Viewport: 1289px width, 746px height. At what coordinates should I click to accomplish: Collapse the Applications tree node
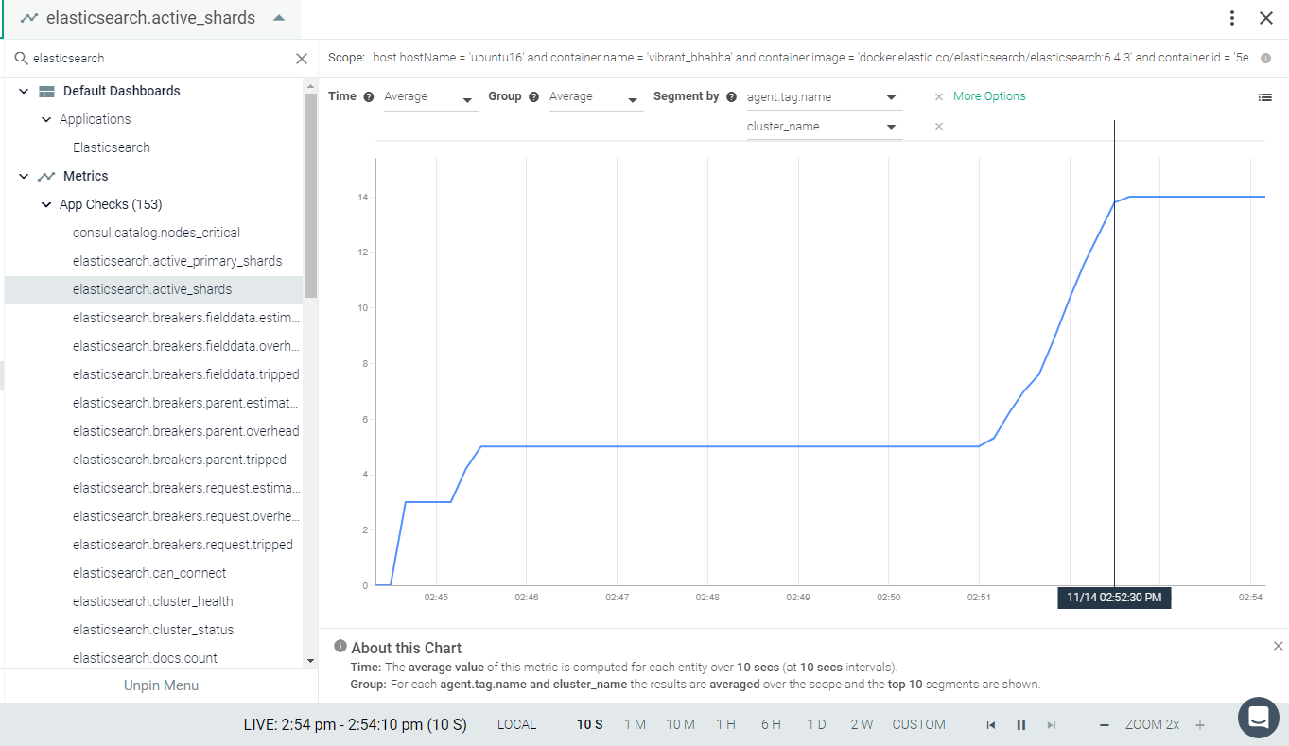pos(46,120)
